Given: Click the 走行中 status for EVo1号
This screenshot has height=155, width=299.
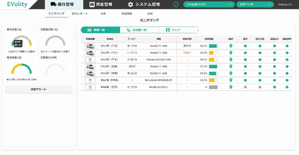Looking at the screenshot, I should (x=187, y=46).
